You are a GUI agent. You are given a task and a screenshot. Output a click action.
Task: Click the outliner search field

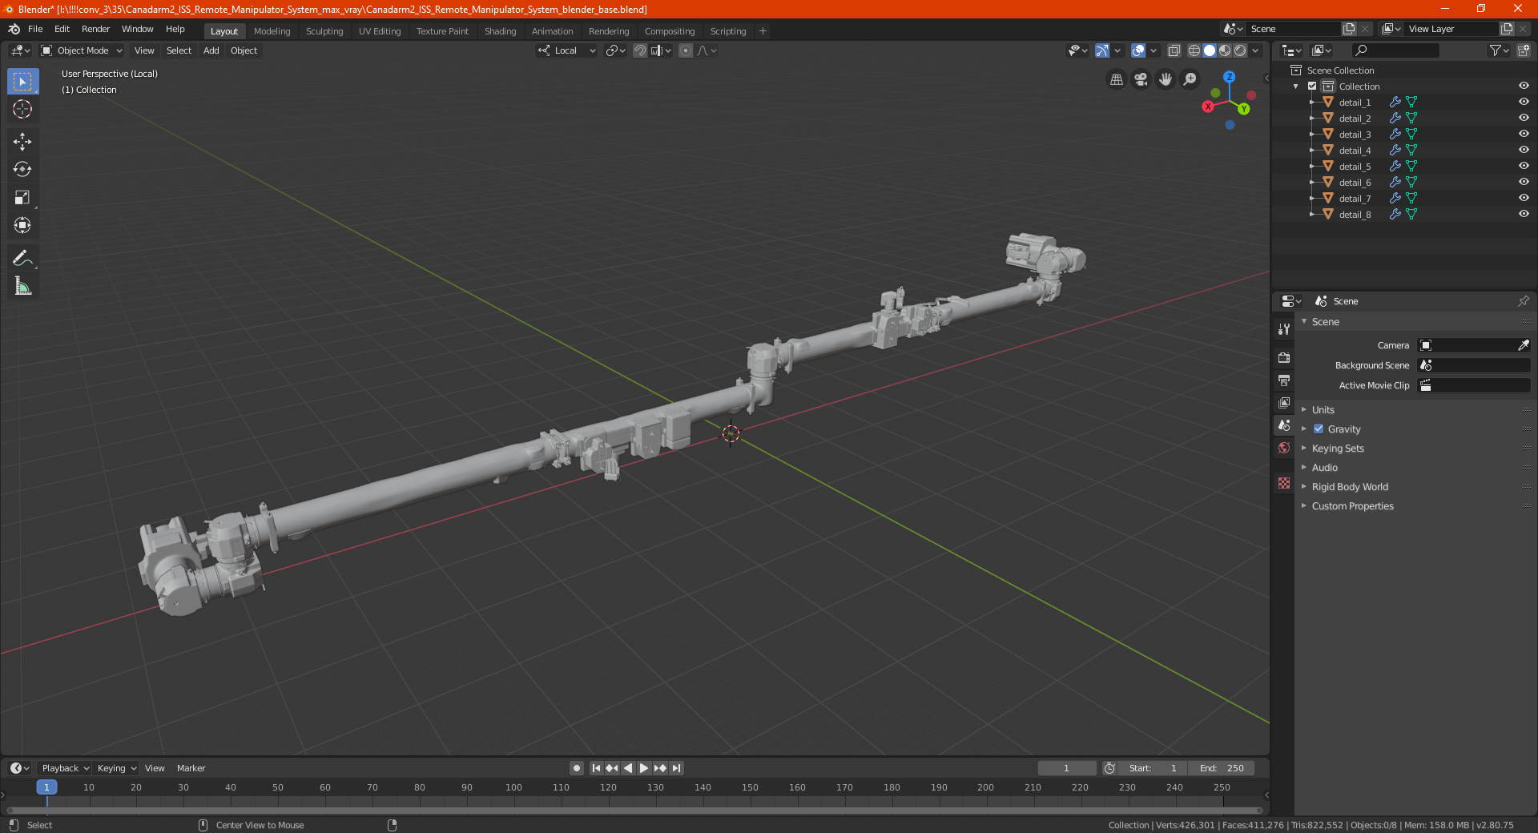[1395, 50]
